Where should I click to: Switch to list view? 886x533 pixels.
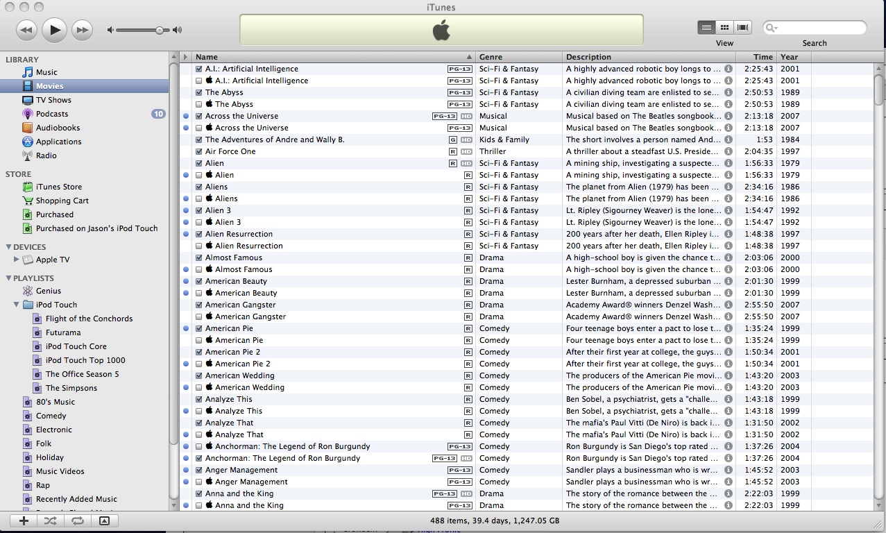706,27
